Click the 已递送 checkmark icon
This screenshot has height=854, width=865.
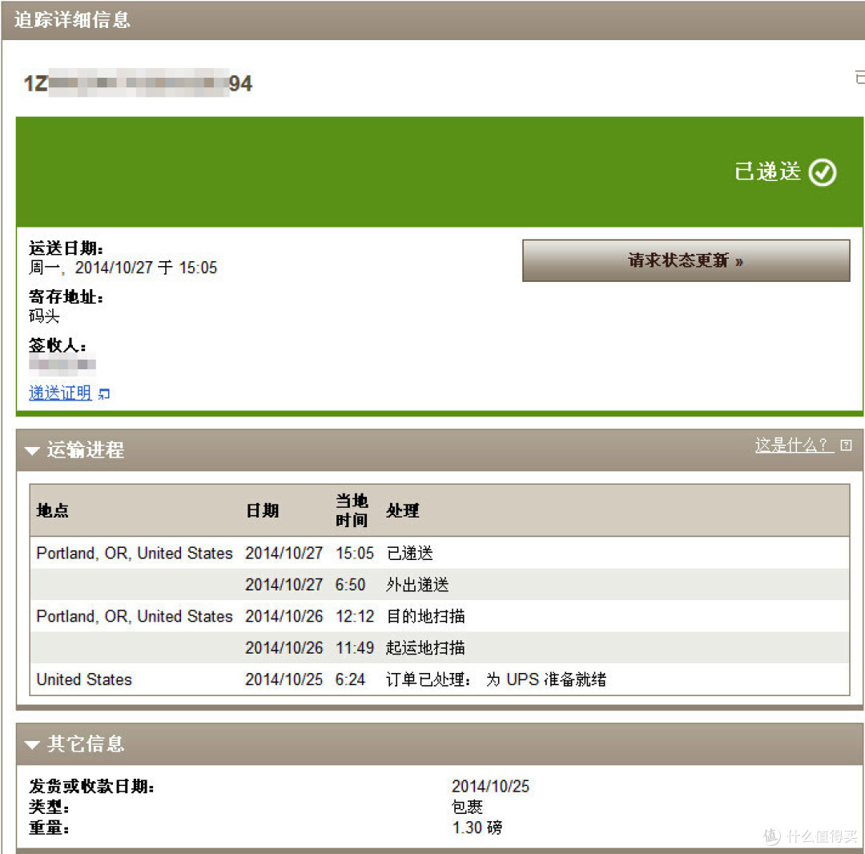822,172
